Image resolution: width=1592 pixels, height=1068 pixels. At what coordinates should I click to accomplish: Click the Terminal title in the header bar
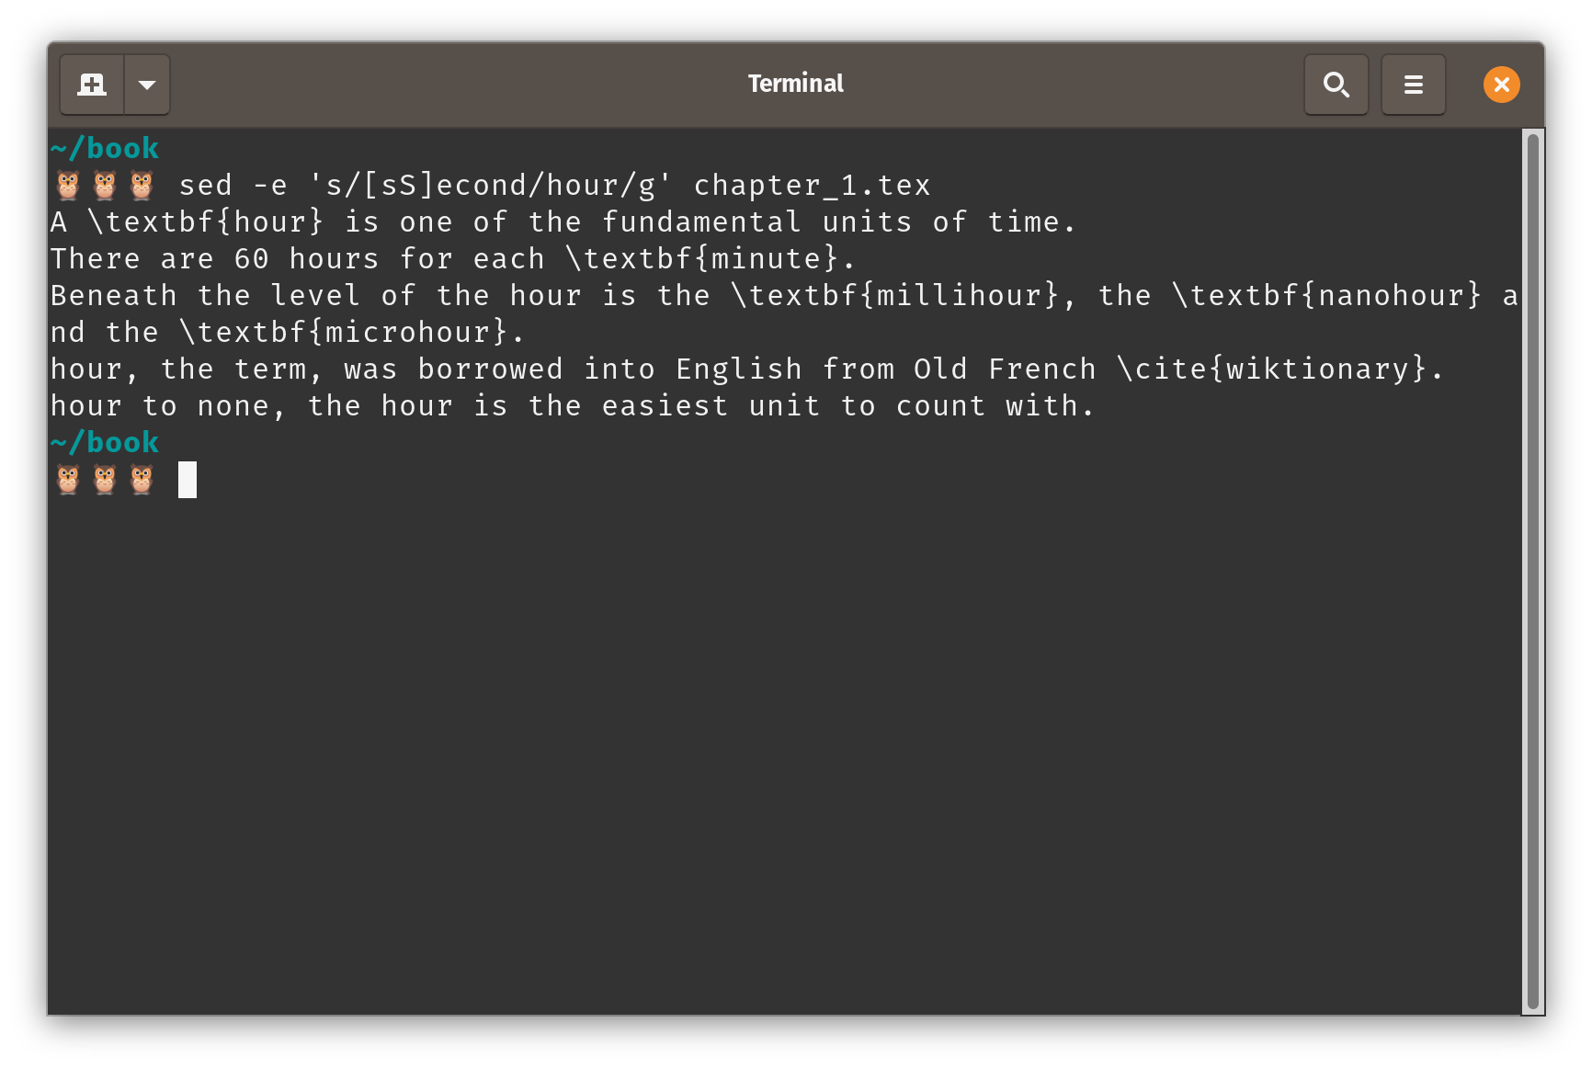795,83
